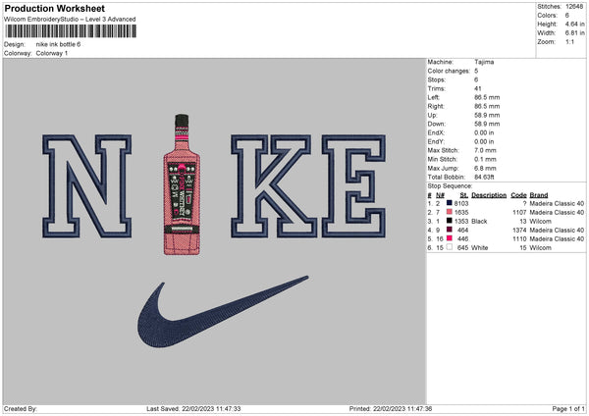Click the "Description" column header
Screen dimensions: 589x416
pos(489,195)
